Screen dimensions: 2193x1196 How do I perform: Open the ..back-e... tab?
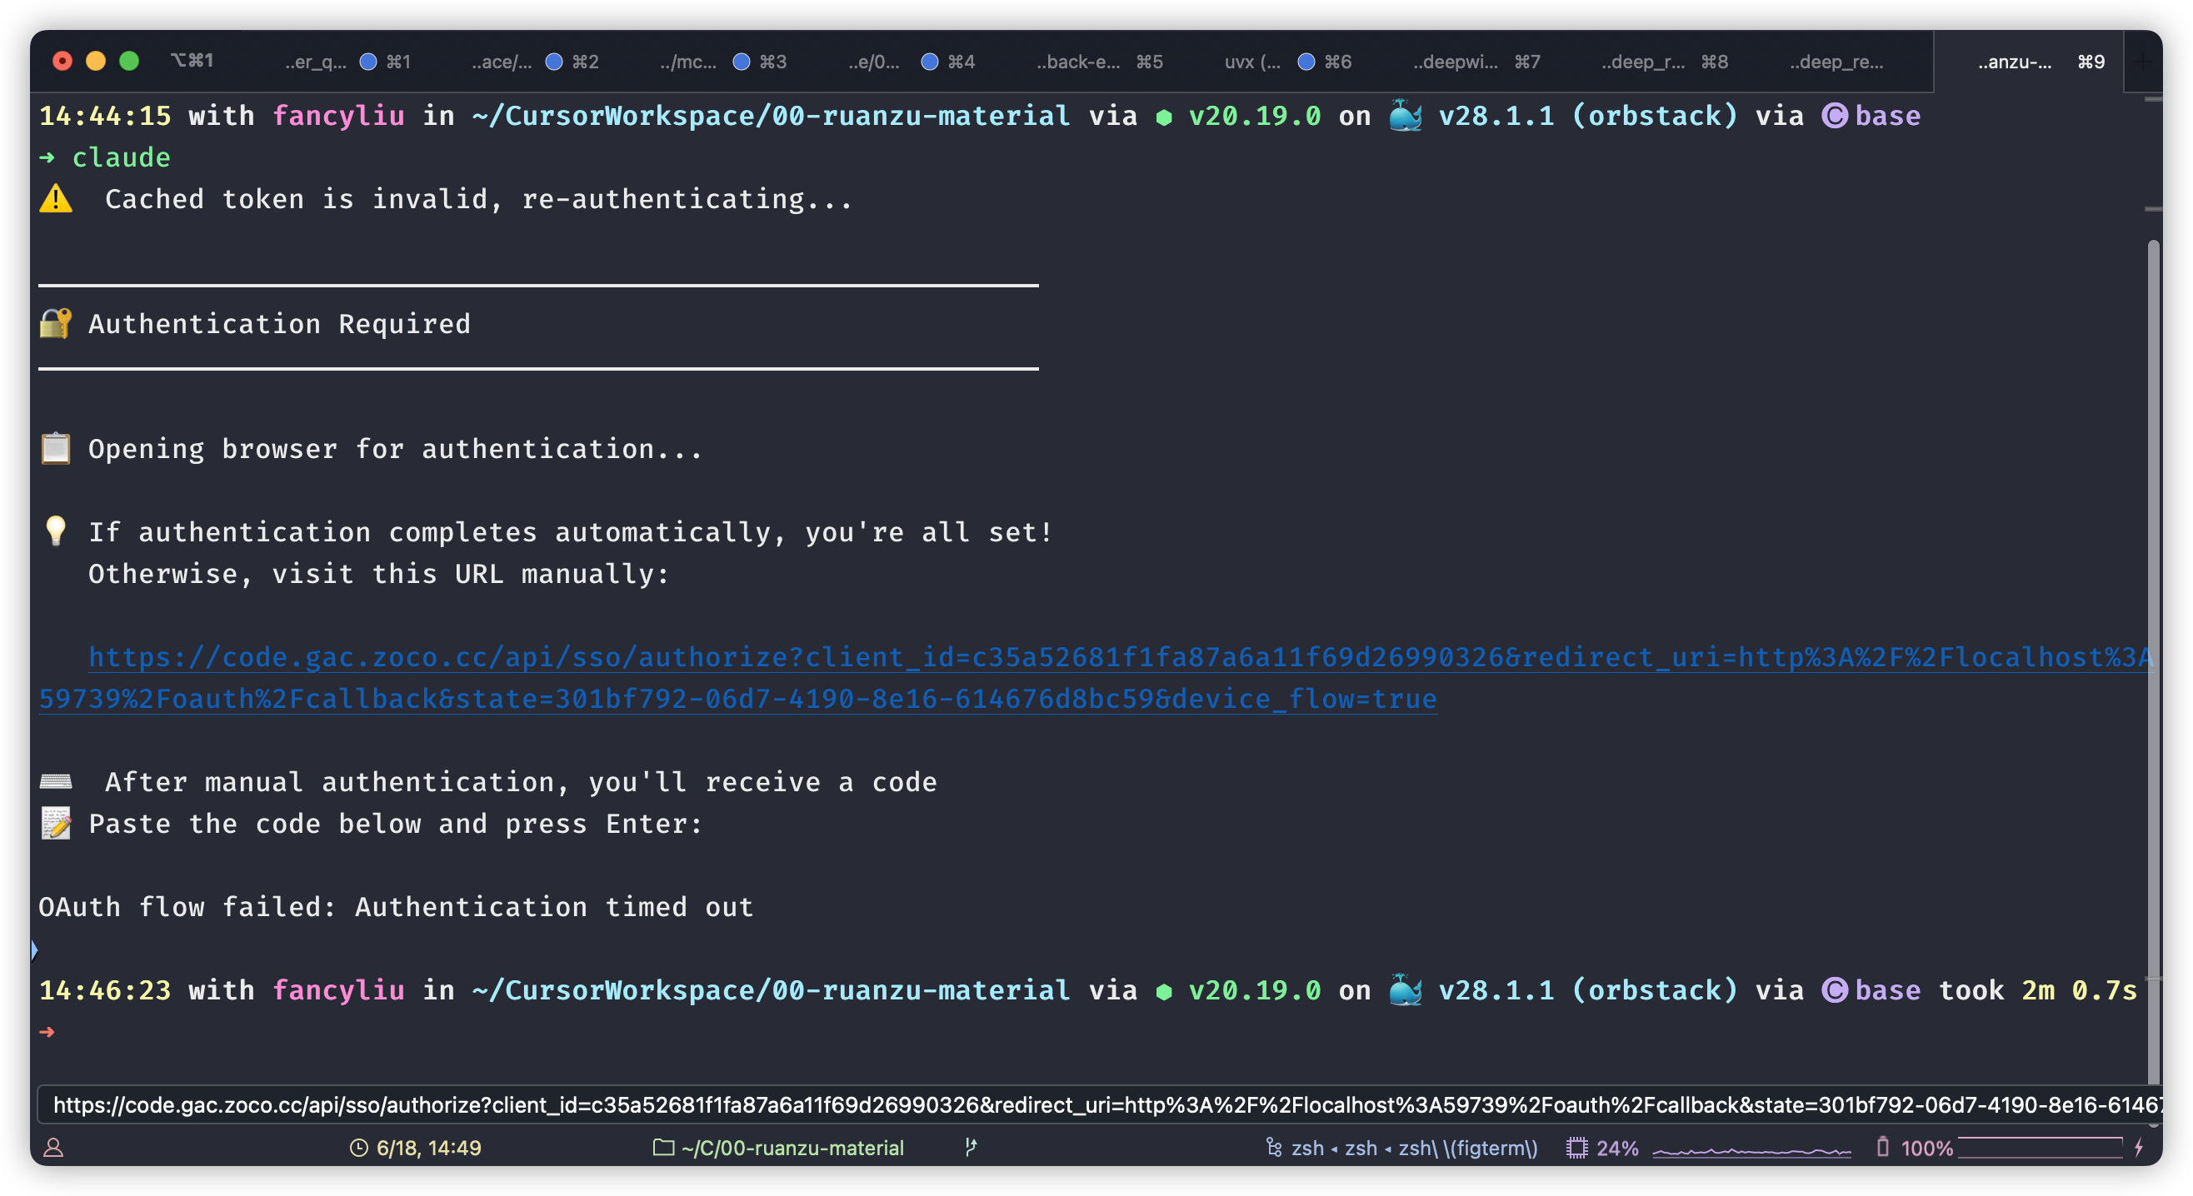coord(1078,62)
